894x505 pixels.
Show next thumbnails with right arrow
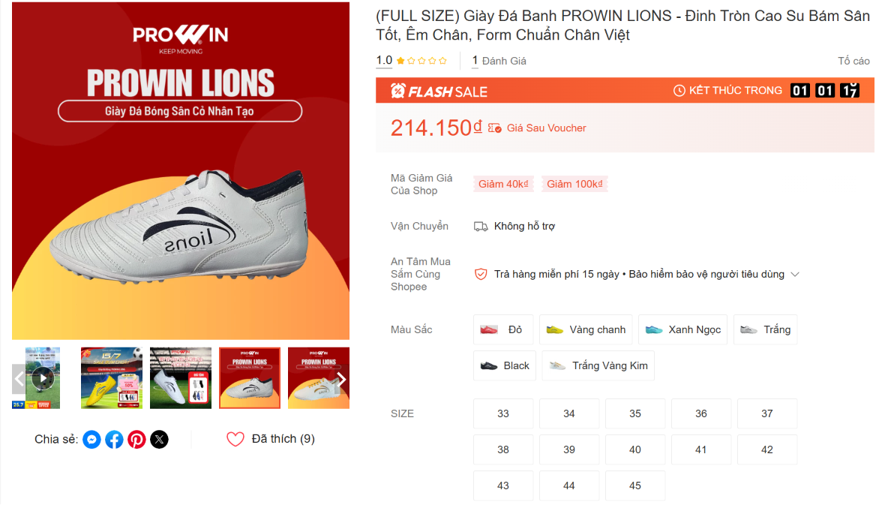point(341,380)
